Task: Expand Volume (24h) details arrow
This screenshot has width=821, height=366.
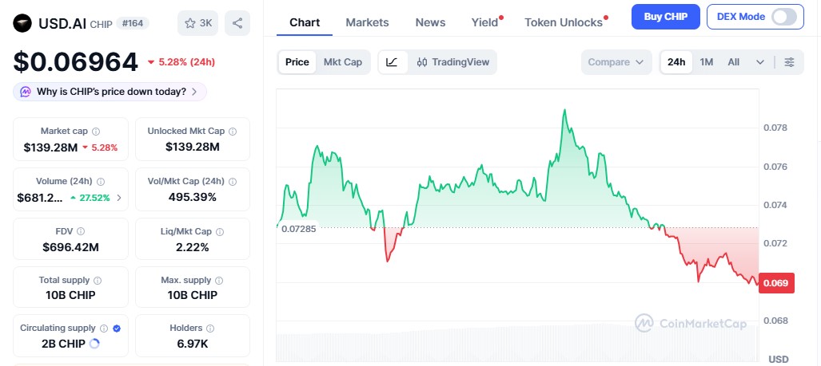Action: click(x=119, y=198)
